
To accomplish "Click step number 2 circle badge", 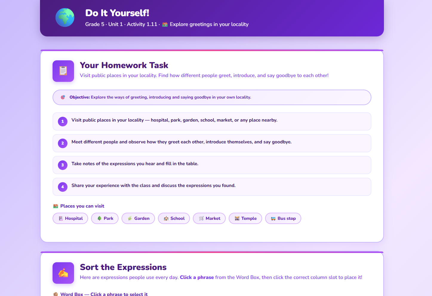I will [63, 143].
